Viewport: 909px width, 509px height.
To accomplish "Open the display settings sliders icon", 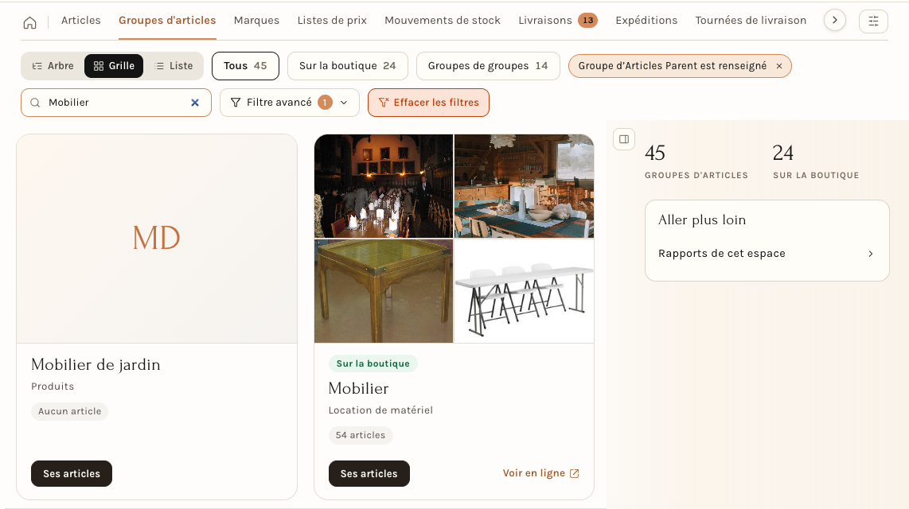I will pyautogui.click(x=873, y=21).
